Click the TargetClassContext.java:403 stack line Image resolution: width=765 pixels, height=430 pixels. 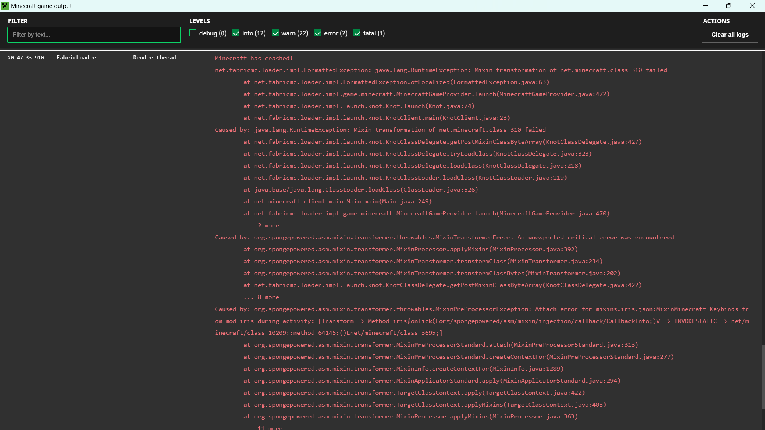[425, 405]
